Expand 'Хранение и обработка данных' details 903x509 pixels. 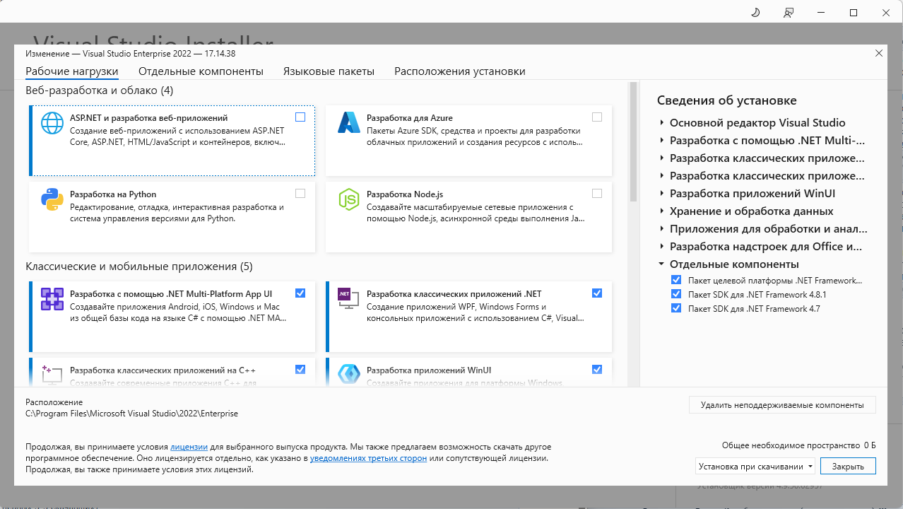tap(662, 211)
